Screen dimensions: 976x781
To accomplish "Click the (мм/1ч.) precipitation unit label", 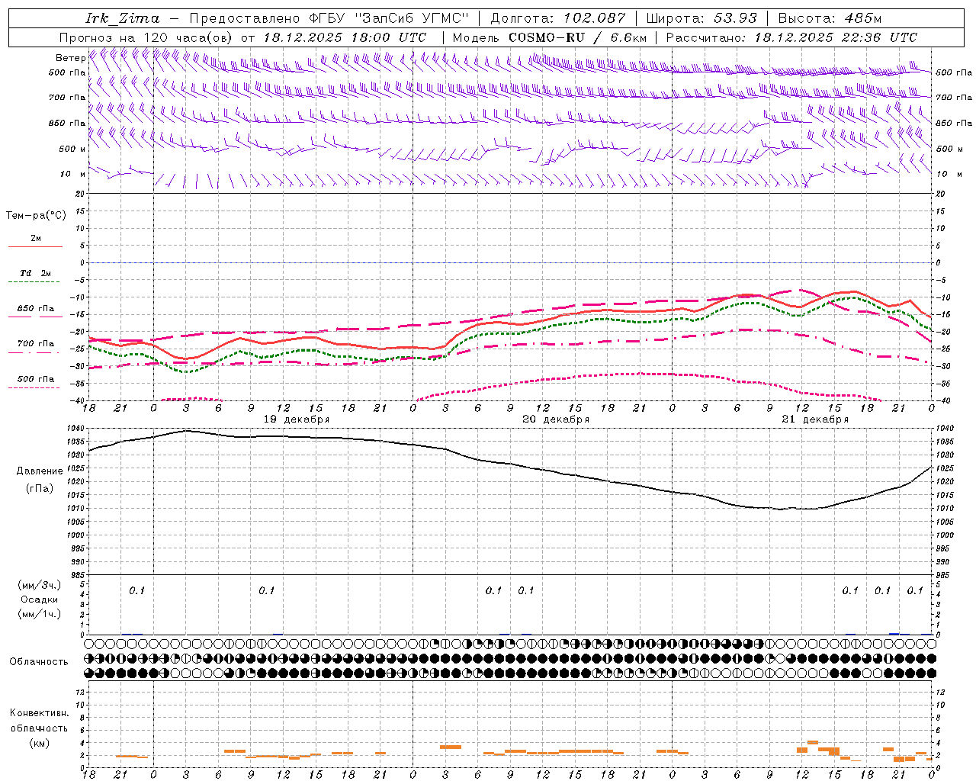I will click(40, 614).
